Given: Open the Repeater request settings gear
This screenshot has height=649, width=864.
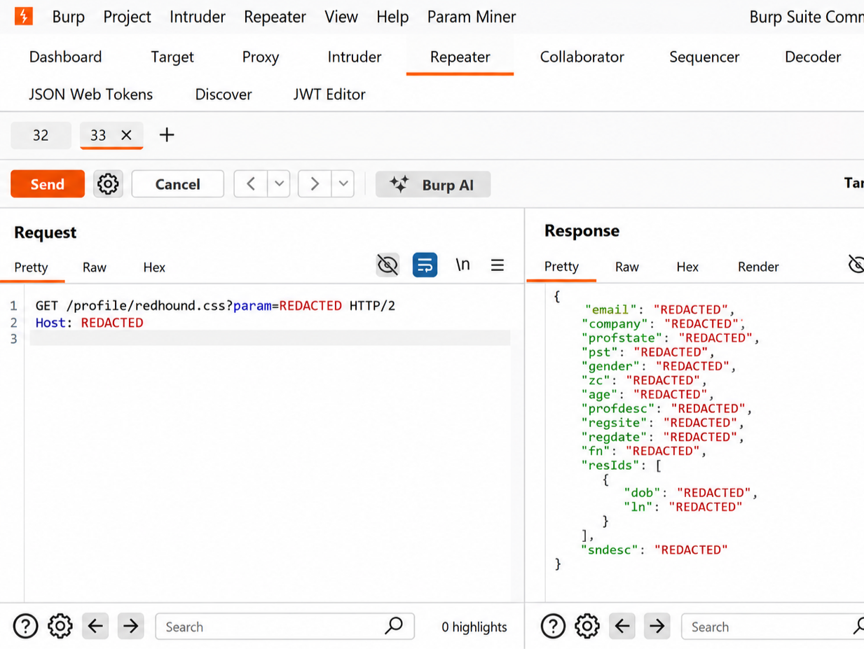Looking at the screenshot, I should click(x=108, y=184).
